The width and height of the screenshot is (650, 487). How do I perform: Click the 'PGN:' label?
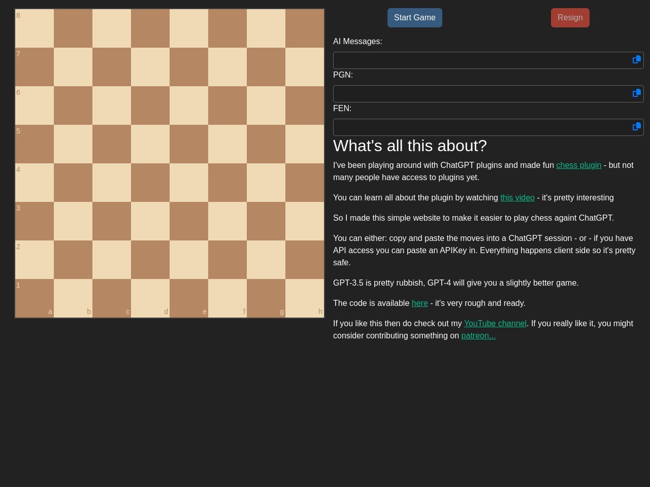(x=343, y=75)
